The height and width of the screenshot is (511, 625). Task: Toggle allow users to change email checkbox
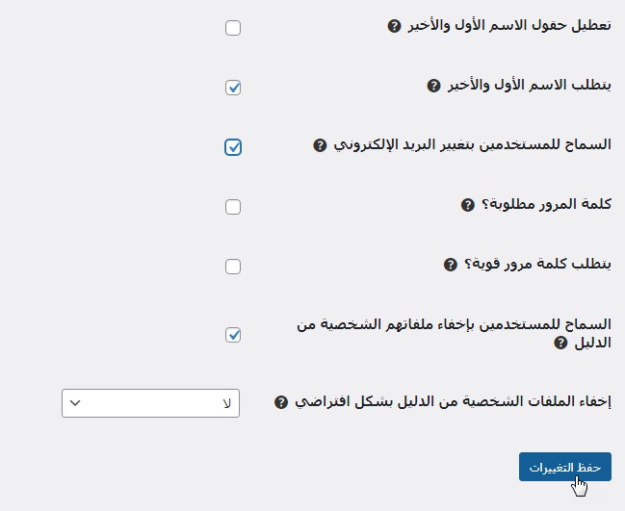point(233,147)
